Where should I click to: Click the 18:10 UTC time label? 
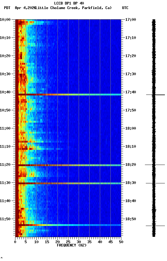click(131, 147)
